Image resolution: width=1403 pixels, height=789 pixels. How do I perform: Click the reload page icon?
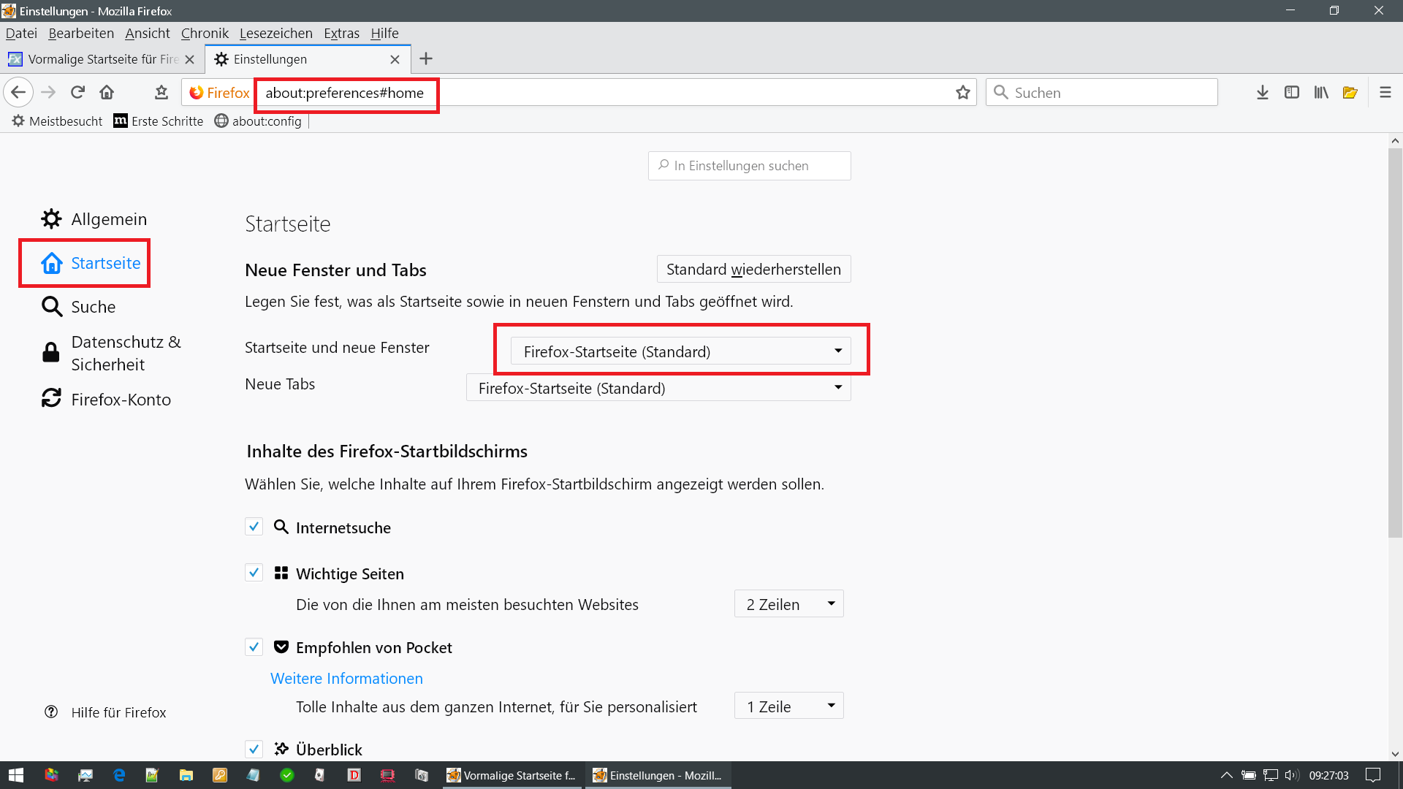tap(77, 92)
